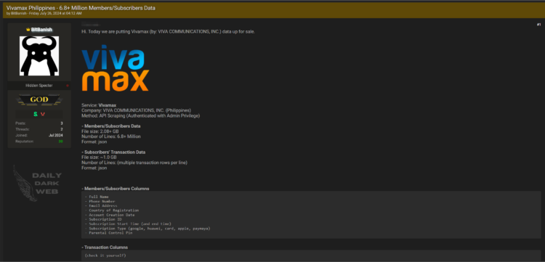Click the 'Method: API Scraping' line
This screenshot has height=262, width=545.
[x=141, y=115]
